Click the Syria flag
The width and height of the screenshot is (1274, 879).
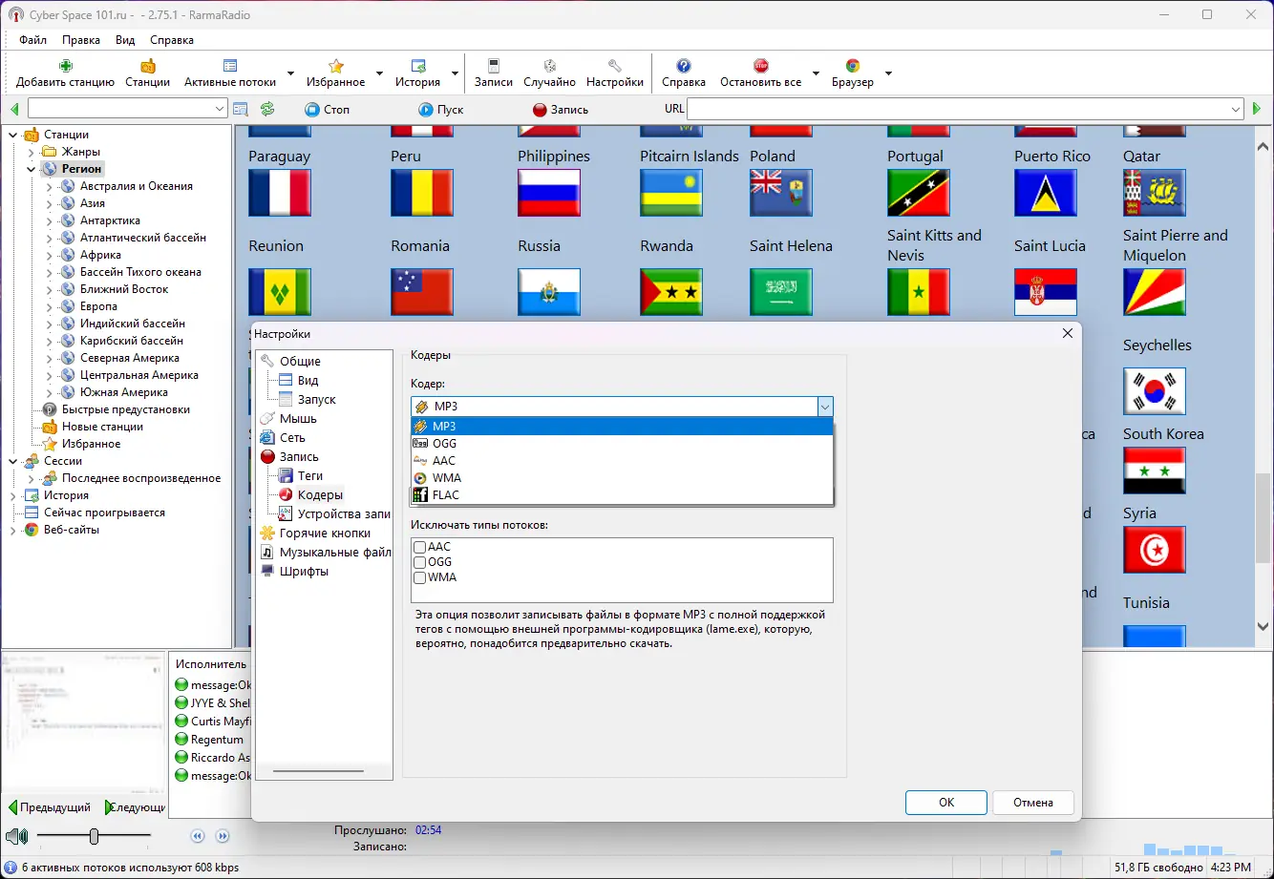(x=1155, y=470)
